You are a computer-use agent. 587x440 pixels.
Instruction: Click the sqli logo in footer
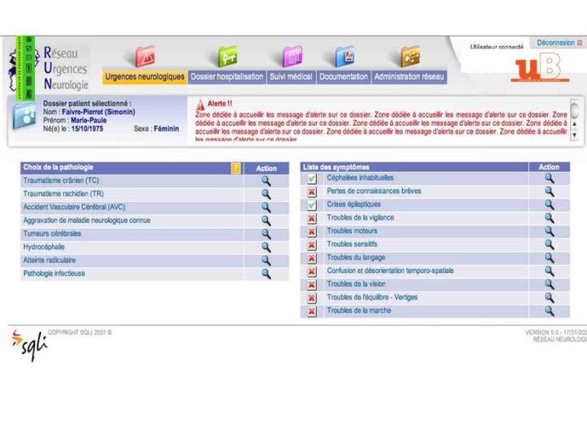tap(29, 345)
